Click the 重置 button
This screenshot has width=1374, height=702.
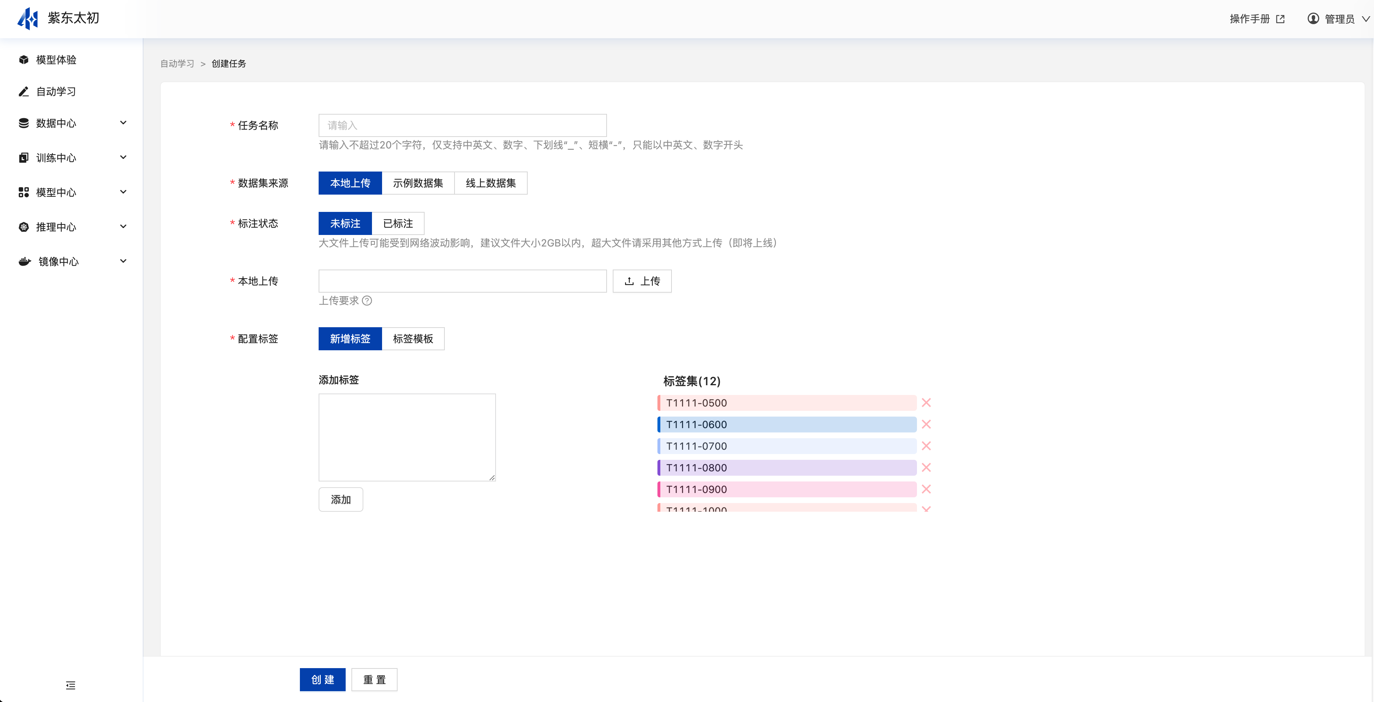pyautogui.click(x=374, y=680)
